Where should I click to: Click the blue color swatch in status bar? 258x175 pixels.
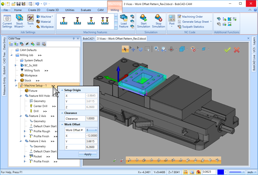pos(220,172)
